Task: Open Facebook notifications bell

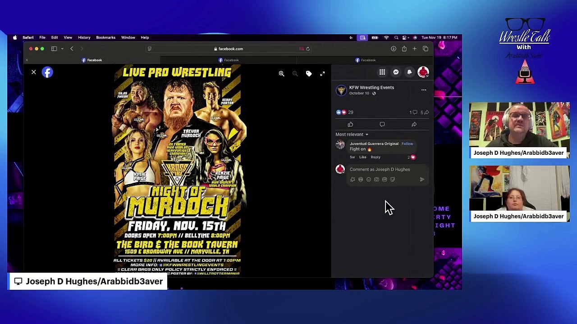Action: coord(409,72)
